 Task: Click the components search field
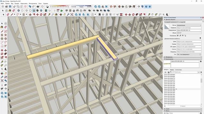185,72
